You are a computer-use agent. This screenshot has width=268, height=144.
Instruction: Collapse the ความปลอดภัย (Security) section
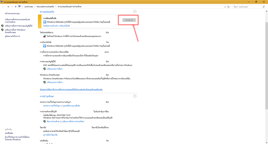[x=135, y=12]
